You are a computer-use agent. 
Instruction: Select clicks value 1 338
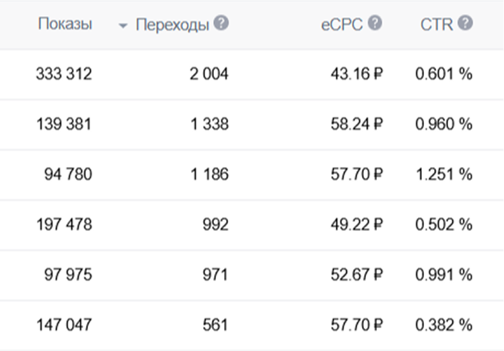point(209,124)
